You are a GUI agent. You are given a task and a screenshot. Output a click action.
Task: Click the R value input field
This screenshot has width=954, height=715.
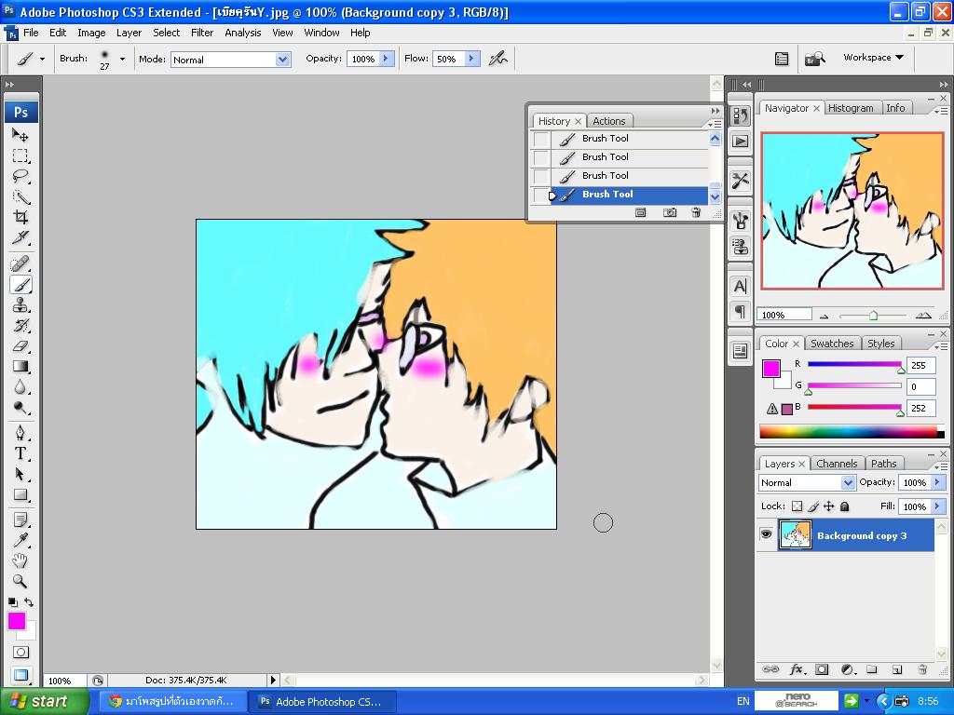[920, 365]
